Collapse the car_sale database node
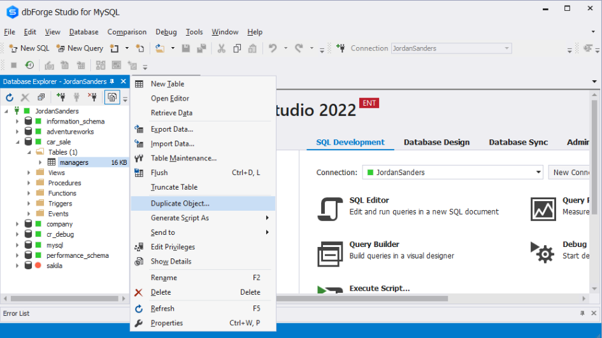This screenshot has width=602, height=338. pyautogui.click(x=17, y=142)
